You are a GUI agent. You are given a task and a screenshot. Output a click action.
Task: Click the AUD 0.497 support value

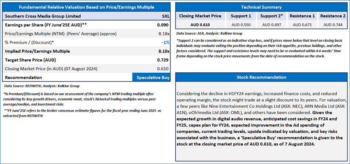pos(272,25)
